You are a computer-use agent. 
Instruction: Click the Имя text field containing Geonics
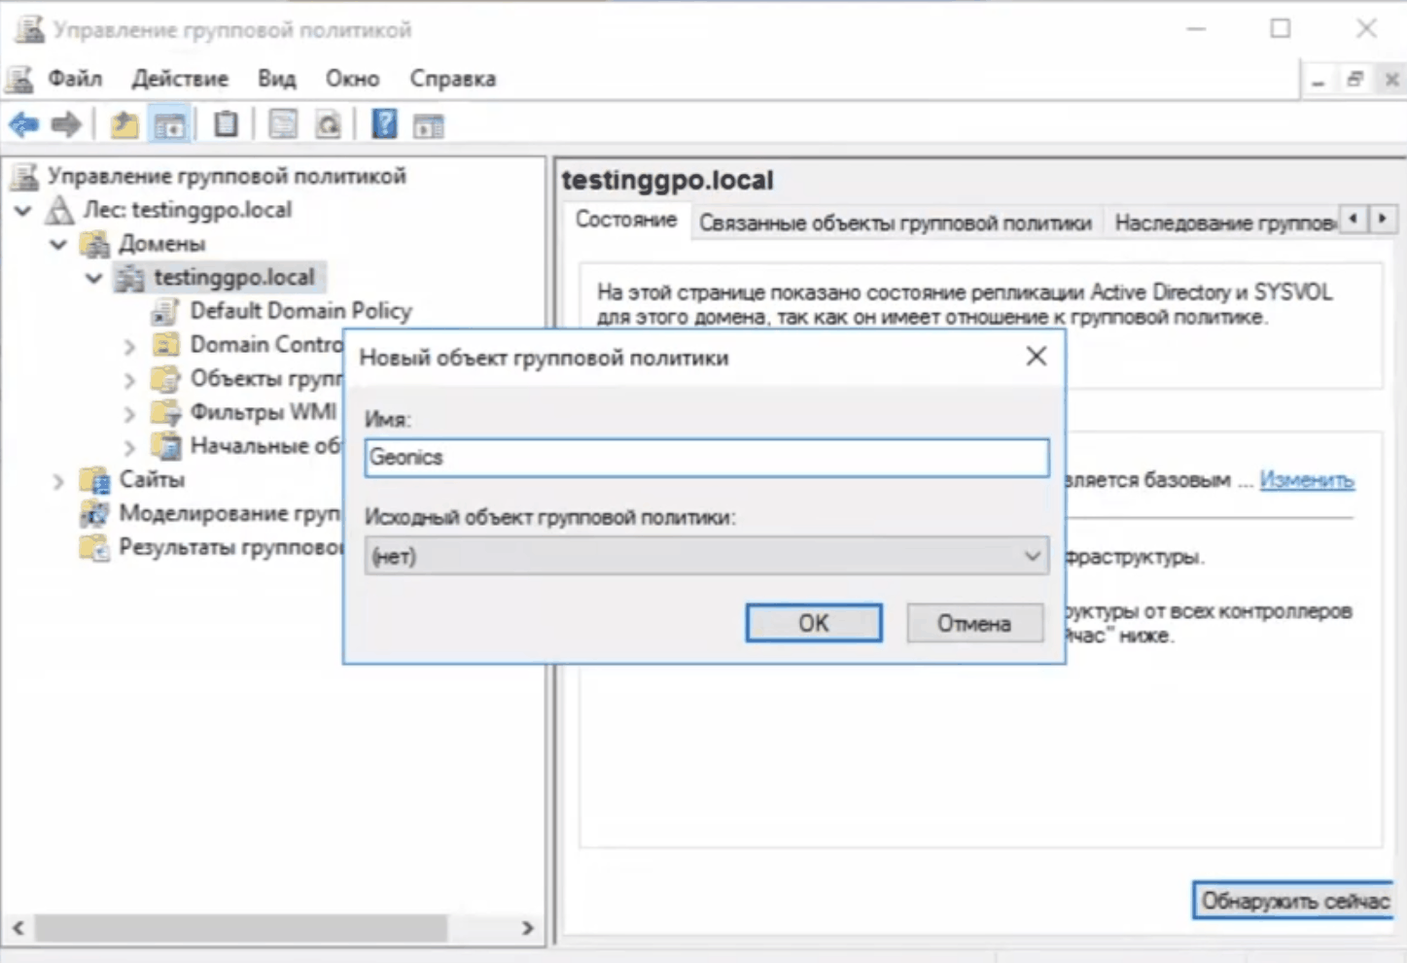click(706, 458)
